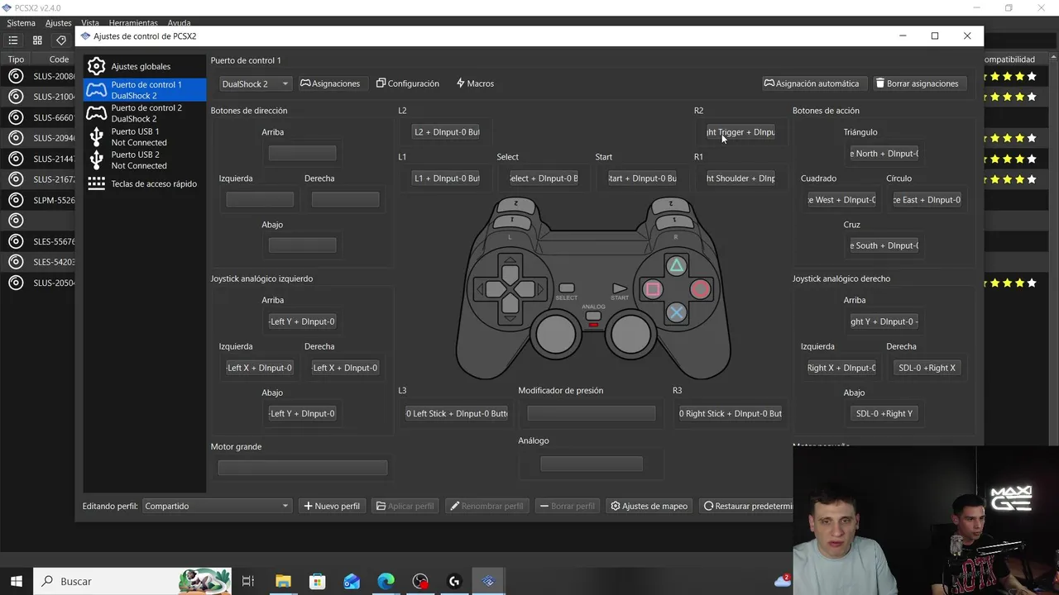The image size is (1059, 595).
Task: Open the Ajustes menu in PCSX2 main window
Action: [x=58, y=23]
